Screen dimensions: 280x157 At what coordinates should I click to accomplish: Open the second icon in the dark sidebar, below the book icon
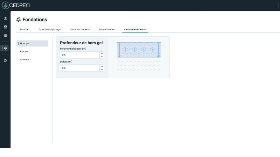click(x=5, y=27)
